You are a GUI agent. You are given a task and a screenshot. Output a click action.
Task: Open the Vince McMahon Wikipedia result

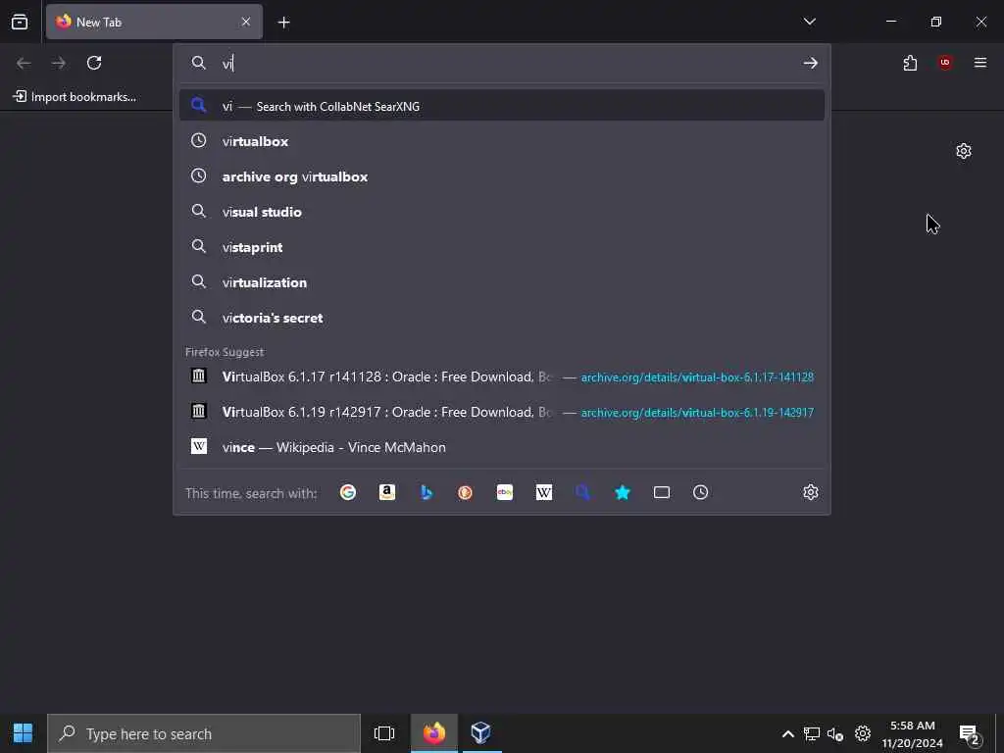502,447
